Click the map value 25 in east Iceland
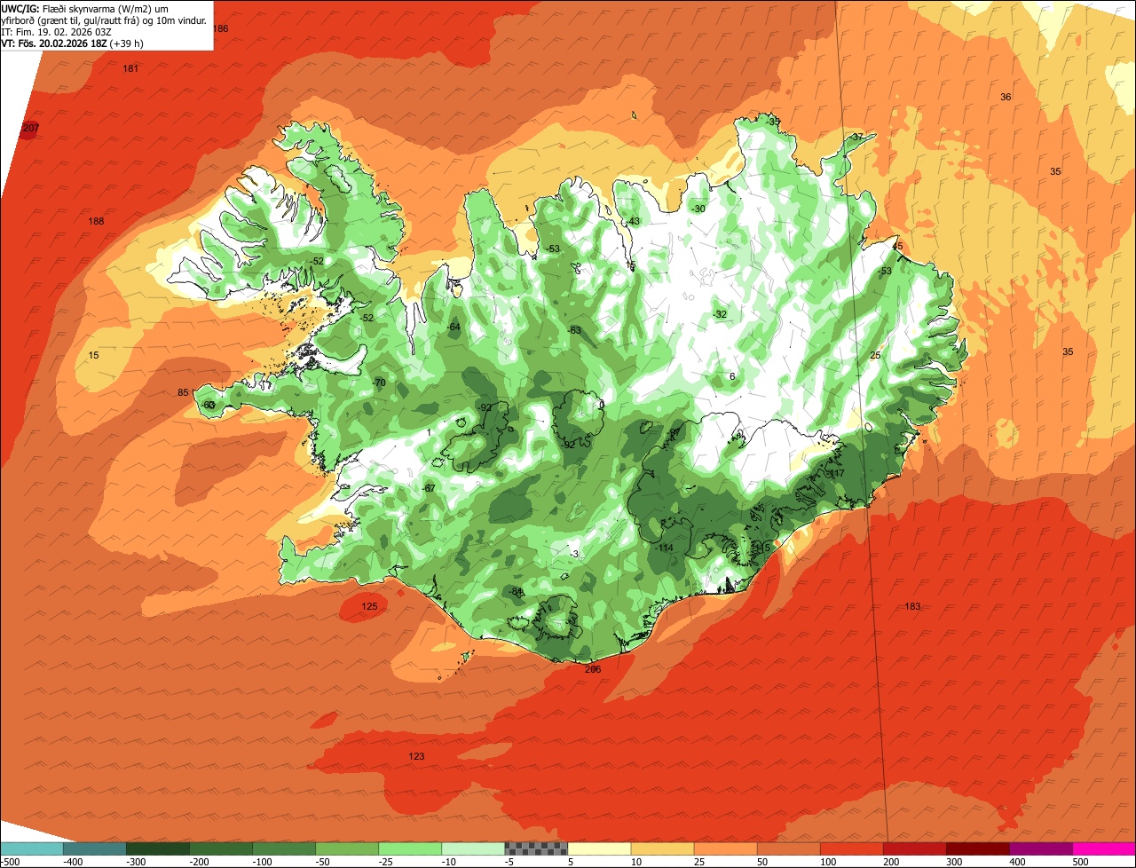This screenshot has height=868, width=1136. pos(875,356)
